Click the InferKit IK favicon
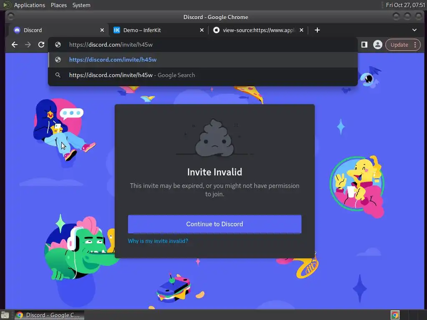This screenshot has width=427, height=320. click(117, 30)
